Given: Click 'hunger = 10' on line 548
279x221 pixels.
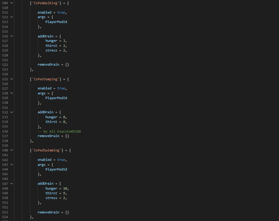Looking at the screenshot, I should [56, 188].
